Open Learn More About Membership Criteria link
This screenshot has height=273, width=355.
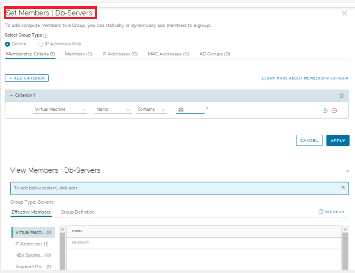pos(305,78)
